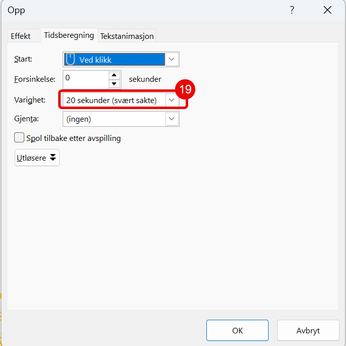The height and width of the screenshot is (346, 346).
Task: Open the Start dropdown arrow
Action: 171,60
